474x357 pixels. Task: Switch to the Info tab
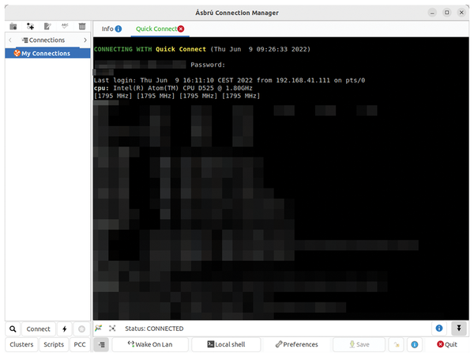point(111,28)
